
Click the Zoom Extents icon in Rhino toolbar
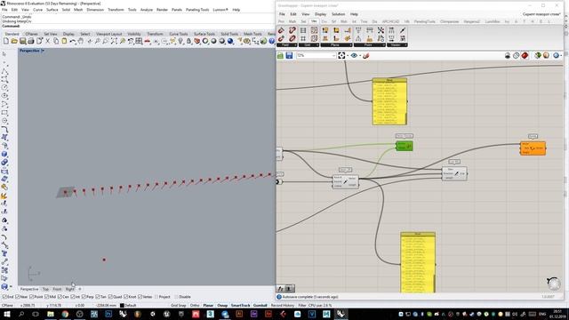tap(114, 42)
